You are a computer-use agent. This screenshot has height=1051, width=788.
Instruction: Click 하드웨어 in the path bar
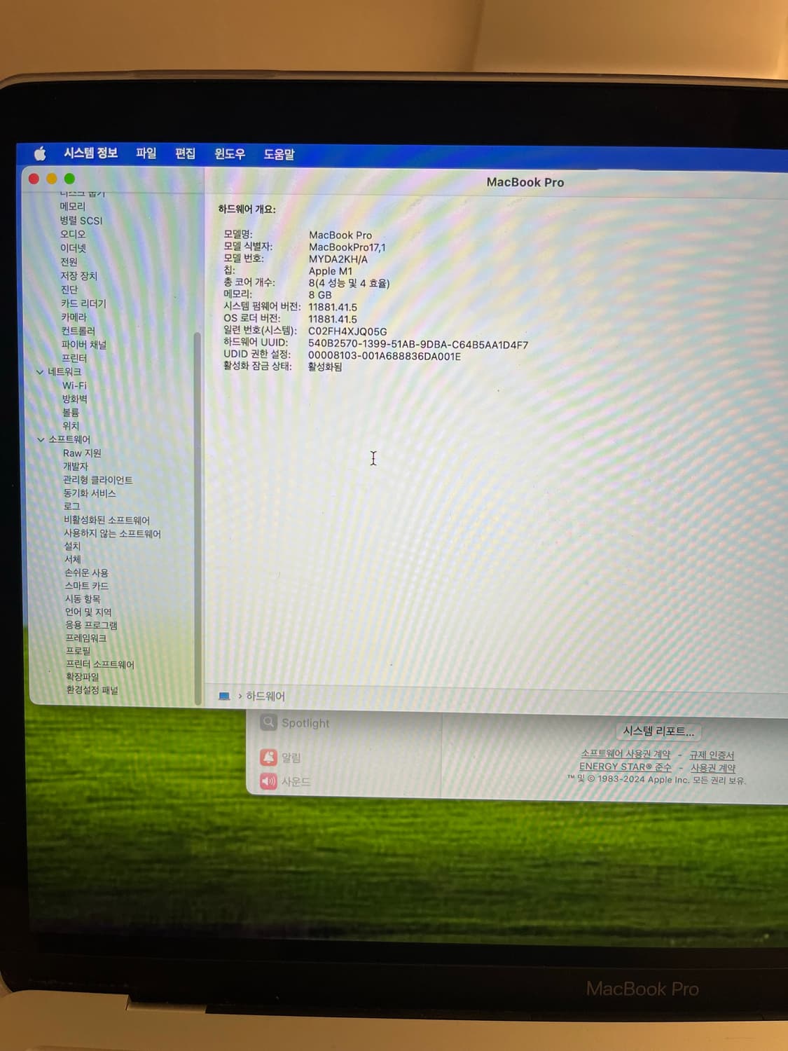click(265, 696)
